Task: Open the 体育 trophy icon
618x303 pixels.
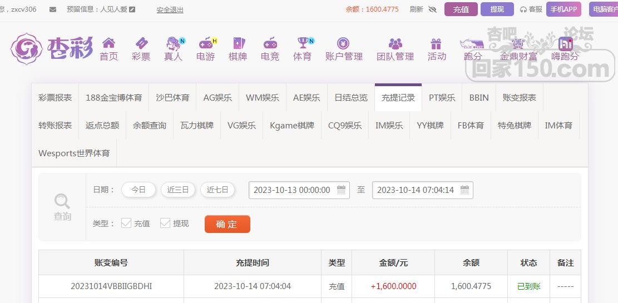Action: click(303, 43)
